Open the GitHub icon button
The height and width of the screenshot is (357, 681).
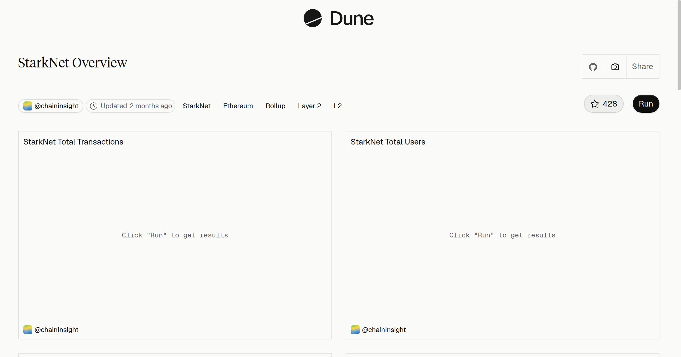point(593,67)
